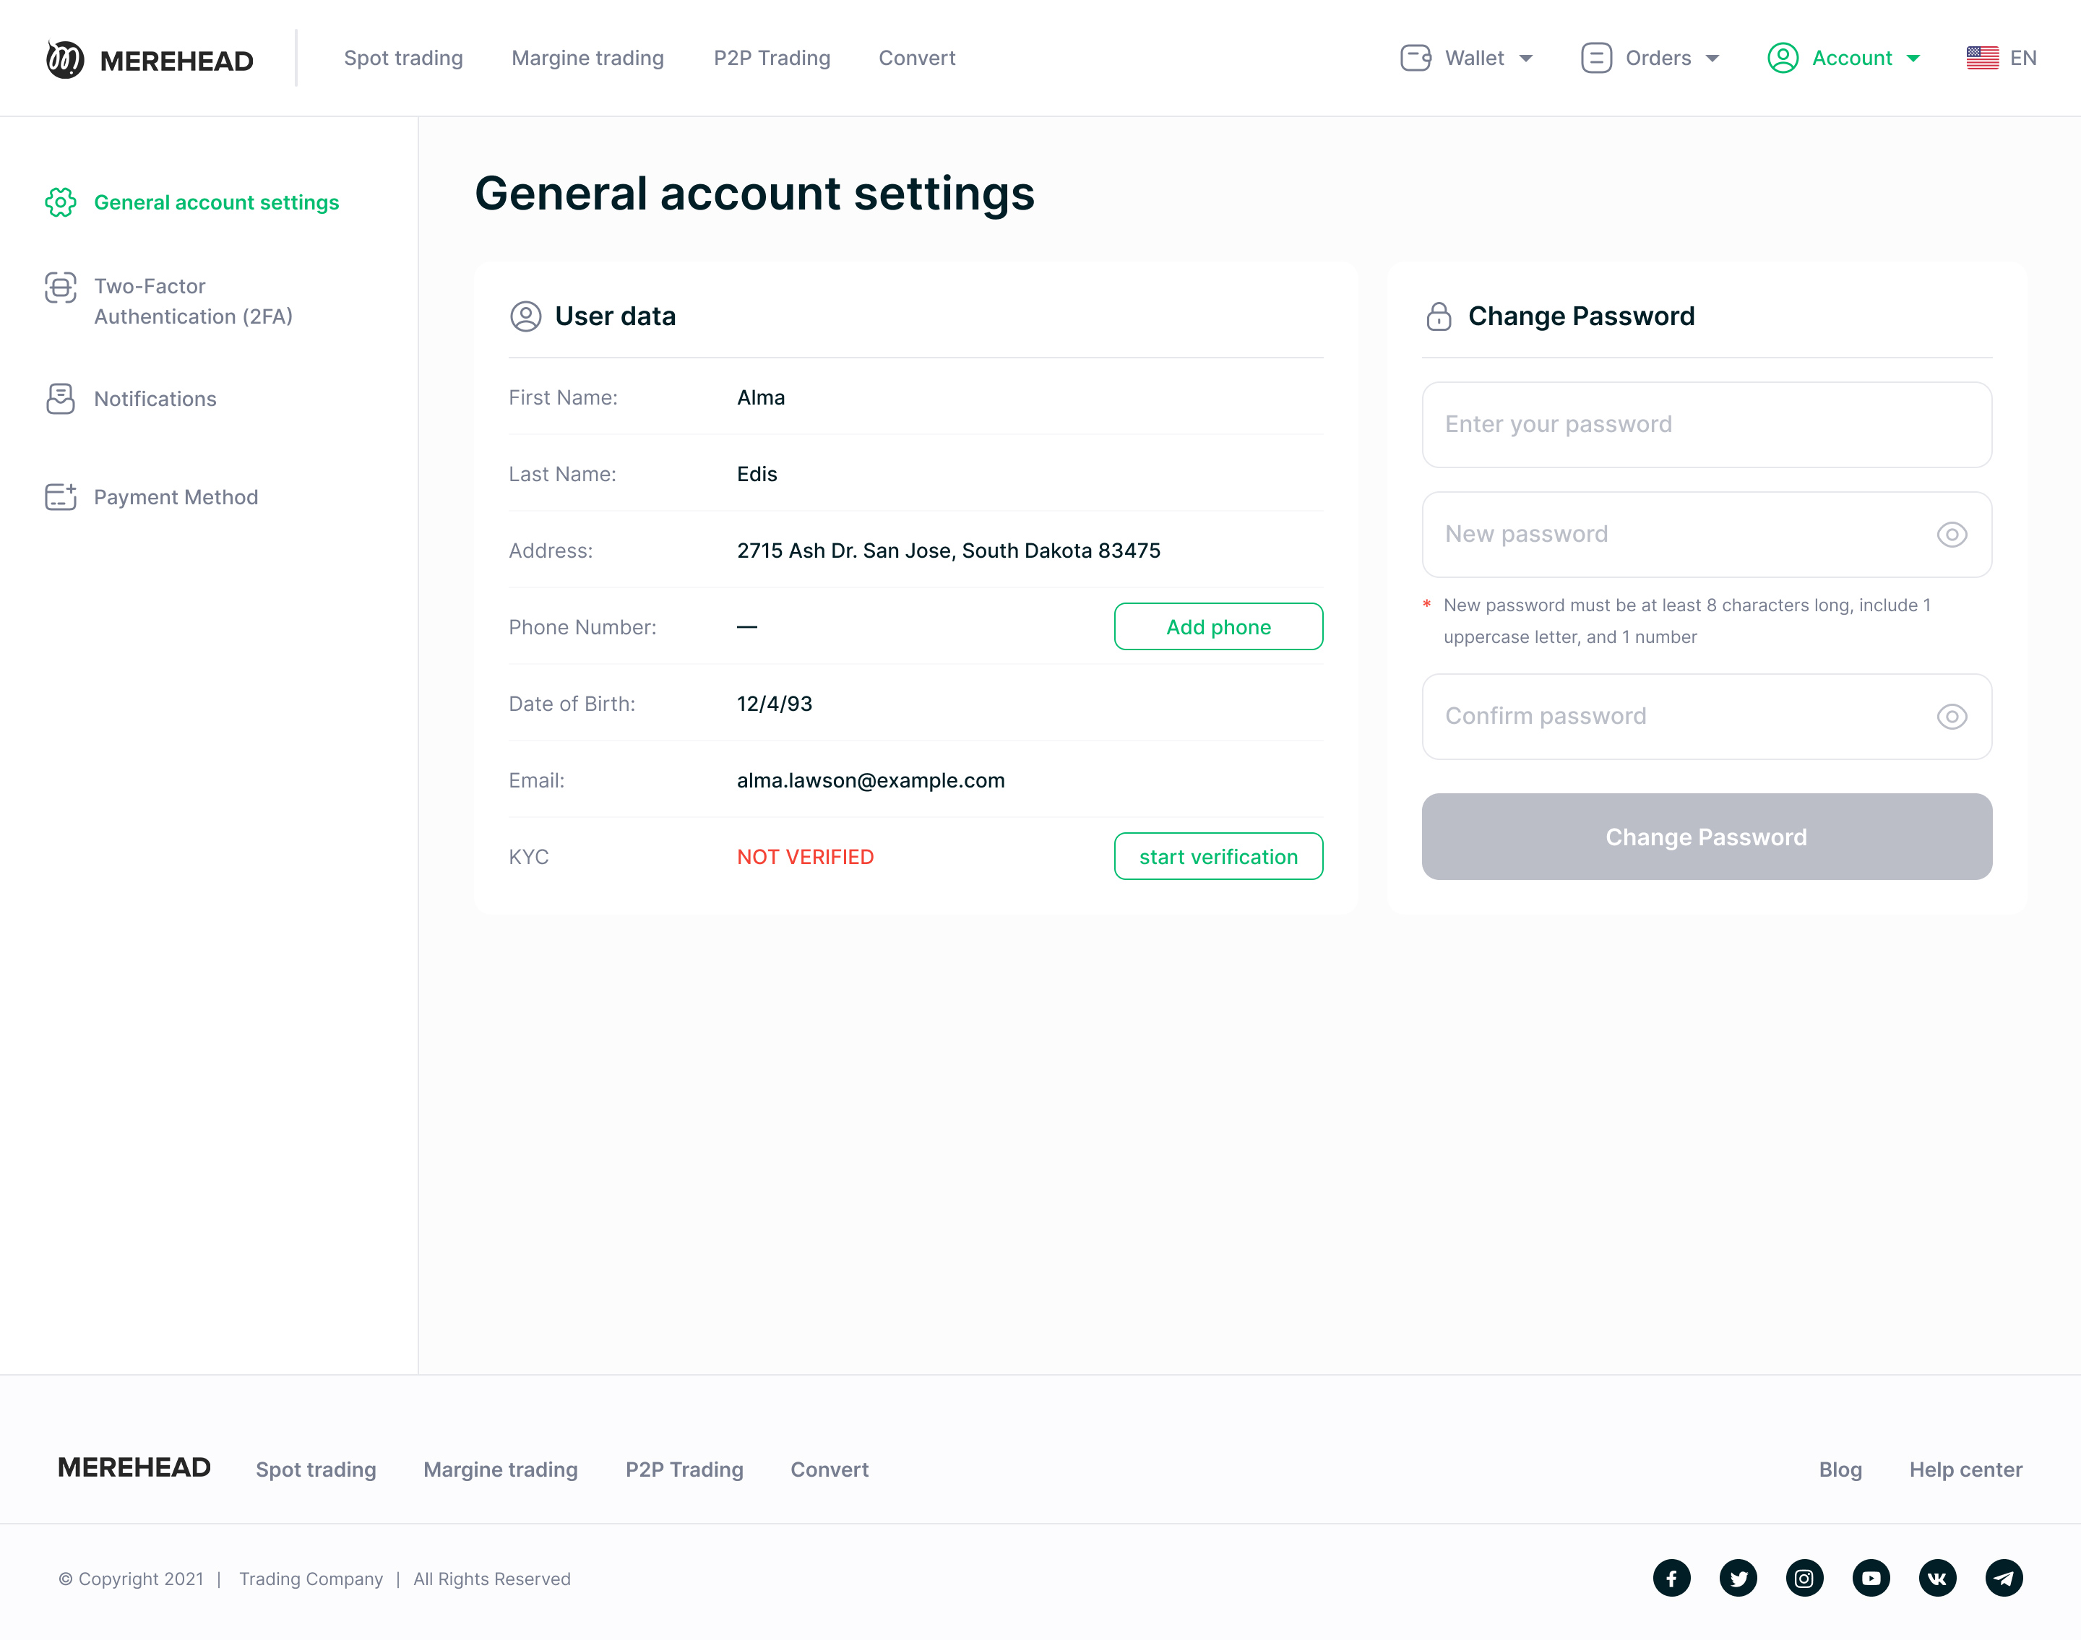This screenshot has height=1640, width=2081.
Task: Open the Instagram social icon
Action: point(1804,1578)
